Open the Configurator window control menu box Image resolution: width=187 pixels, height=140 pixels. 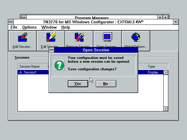pyautogui.click(x=11, y=22)
